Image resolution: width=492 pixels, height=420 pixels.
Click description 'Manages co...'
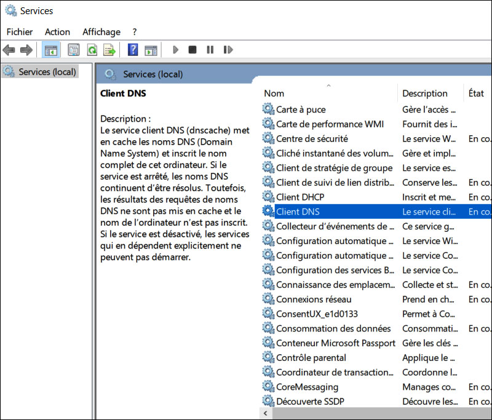point(429,387)
